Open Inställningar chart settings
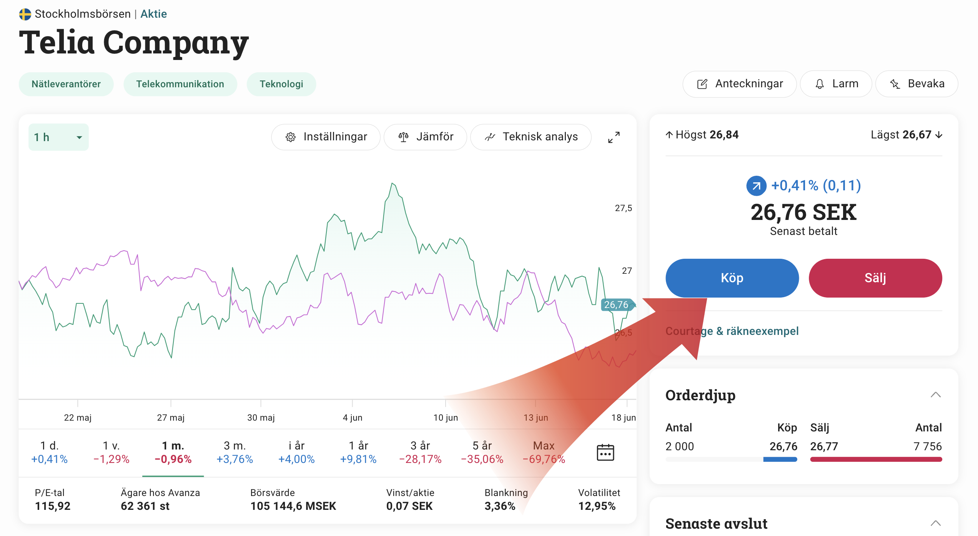The width and height of the screenshot is (978, 536). (x=326, y=137)
